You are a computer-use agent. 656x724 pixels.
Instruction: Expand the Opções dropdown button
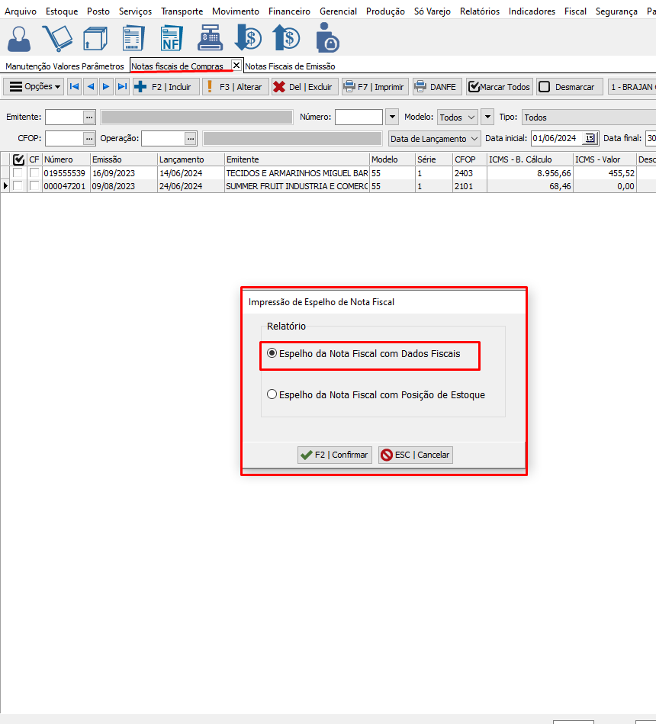click(x=34, y=87)
